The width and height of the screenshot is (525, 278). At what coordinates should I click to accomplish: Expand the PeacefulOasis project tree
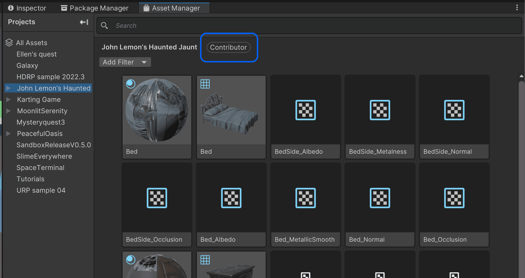(x=8, y=134)
